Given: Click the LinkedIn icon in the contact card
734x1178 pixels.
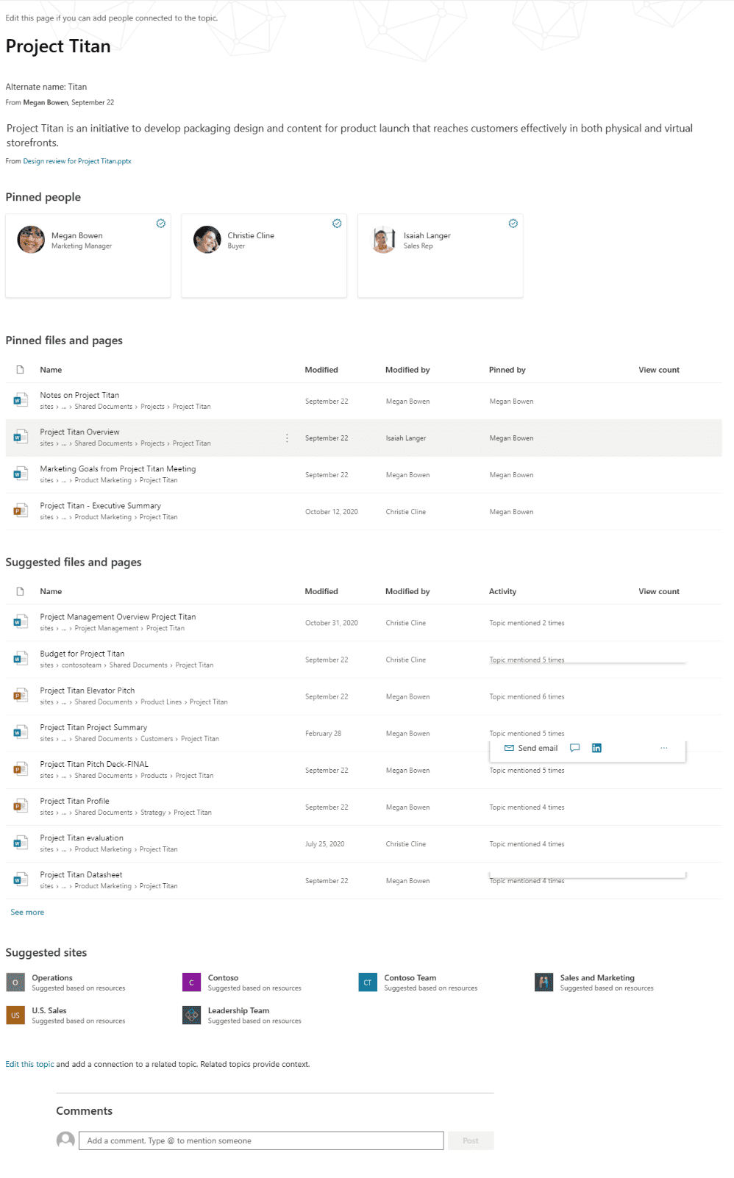Looking at the screenshot, I should click(x=596, y=748).
